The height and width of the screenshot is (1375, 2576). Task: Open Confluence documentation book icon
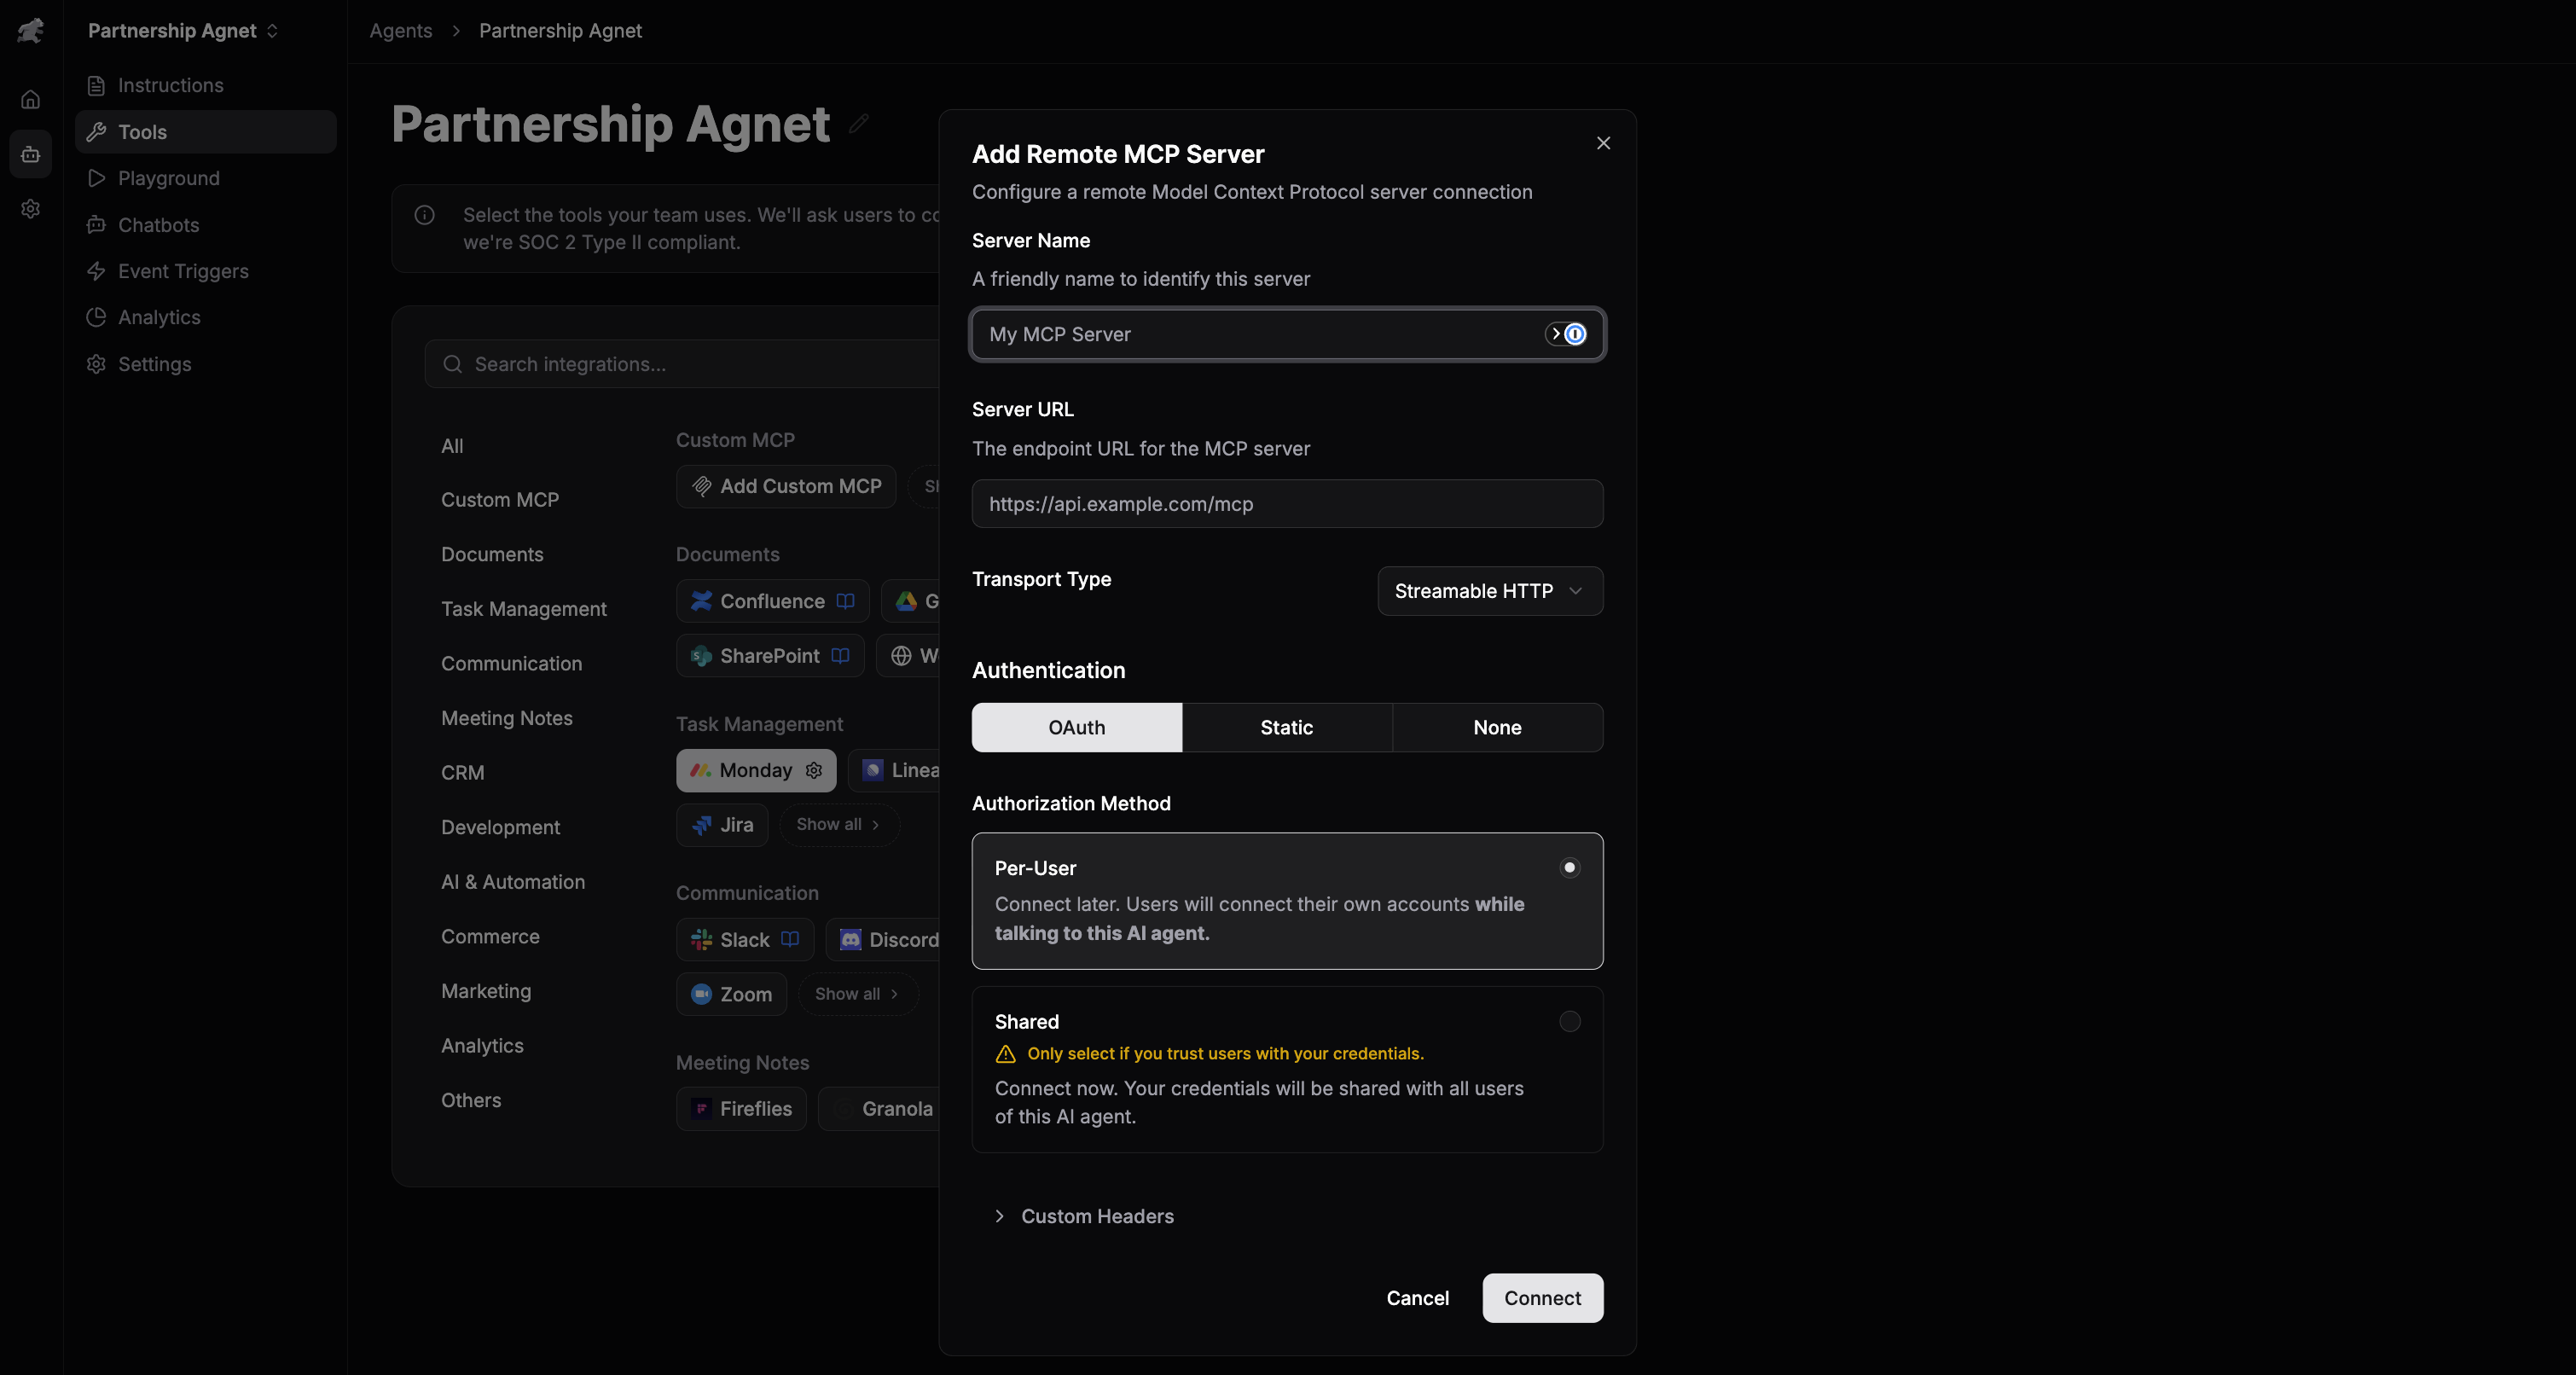845,601
